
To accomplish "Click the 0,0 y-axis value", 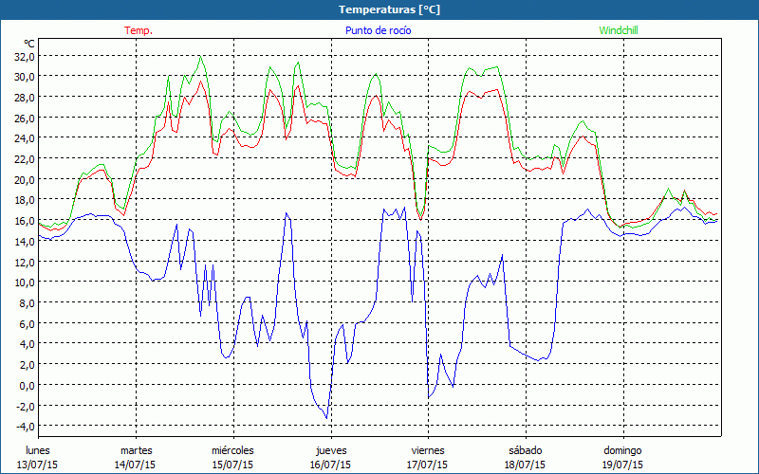I will [x=27, y=385].
